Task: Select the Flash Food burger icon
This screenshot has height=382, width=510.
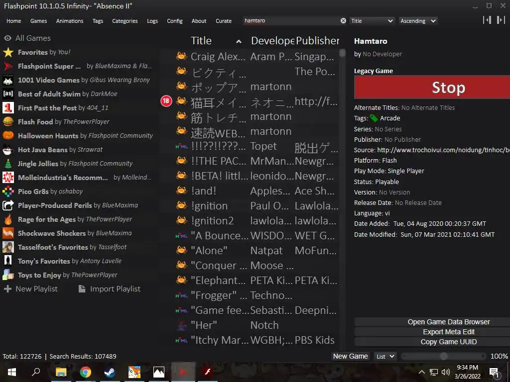Action: pyautogui.click(x=8, y=122)
